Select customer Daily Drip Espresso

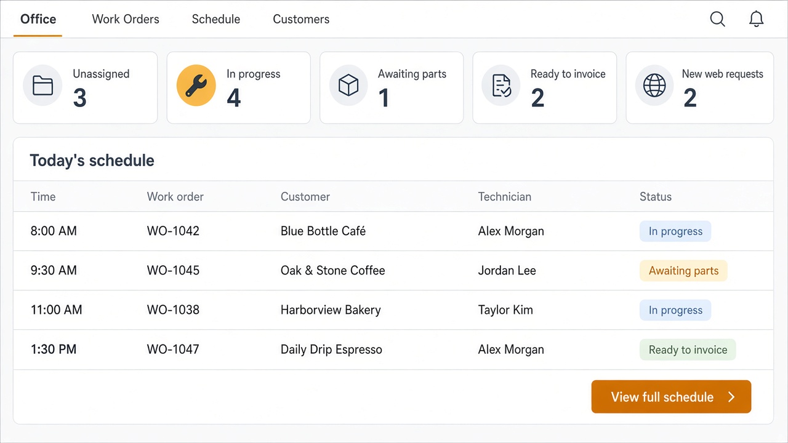331,349
